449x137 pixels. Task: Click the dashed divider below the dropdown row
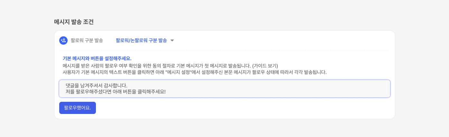224,51
